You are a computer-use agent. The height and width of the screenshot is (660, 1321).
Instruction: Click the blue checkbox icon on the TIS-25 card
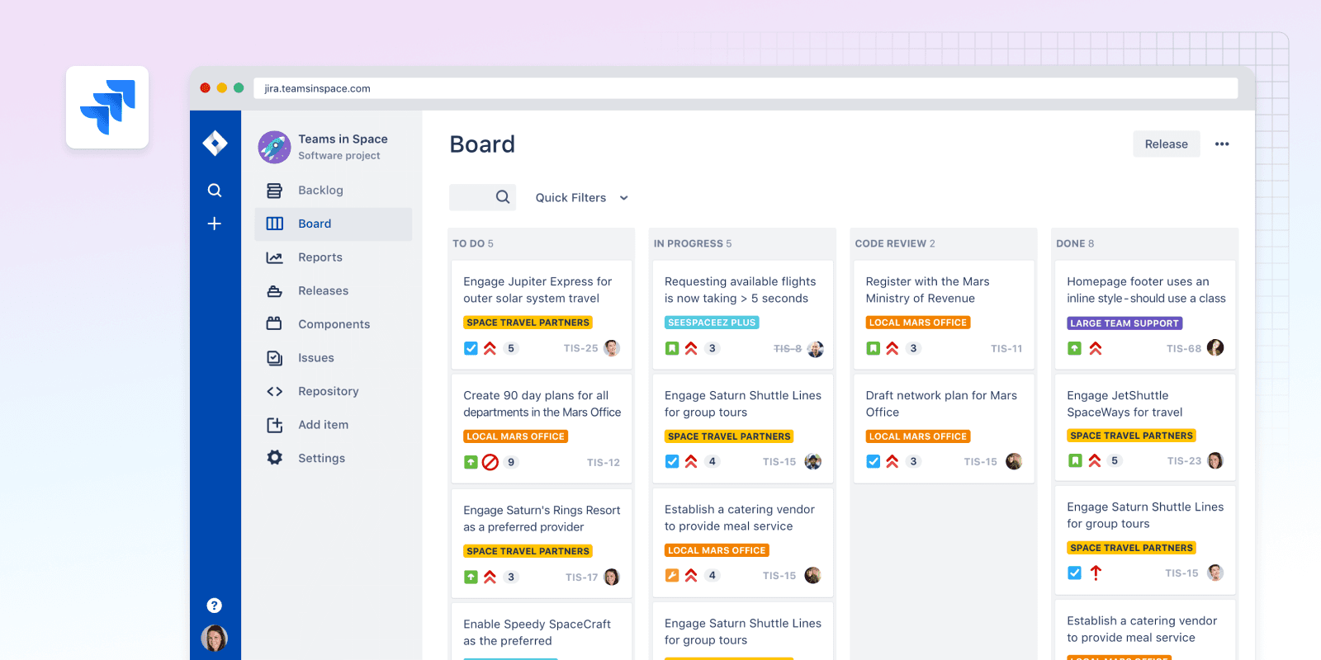tap(471, 348)
